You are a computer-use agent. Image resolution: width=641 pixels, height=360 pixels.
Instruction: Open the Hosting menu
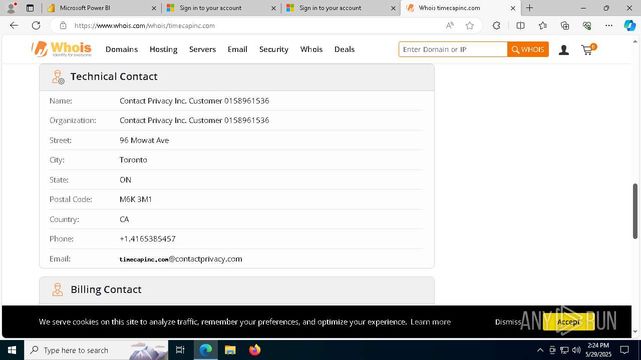tap(163, 49)
